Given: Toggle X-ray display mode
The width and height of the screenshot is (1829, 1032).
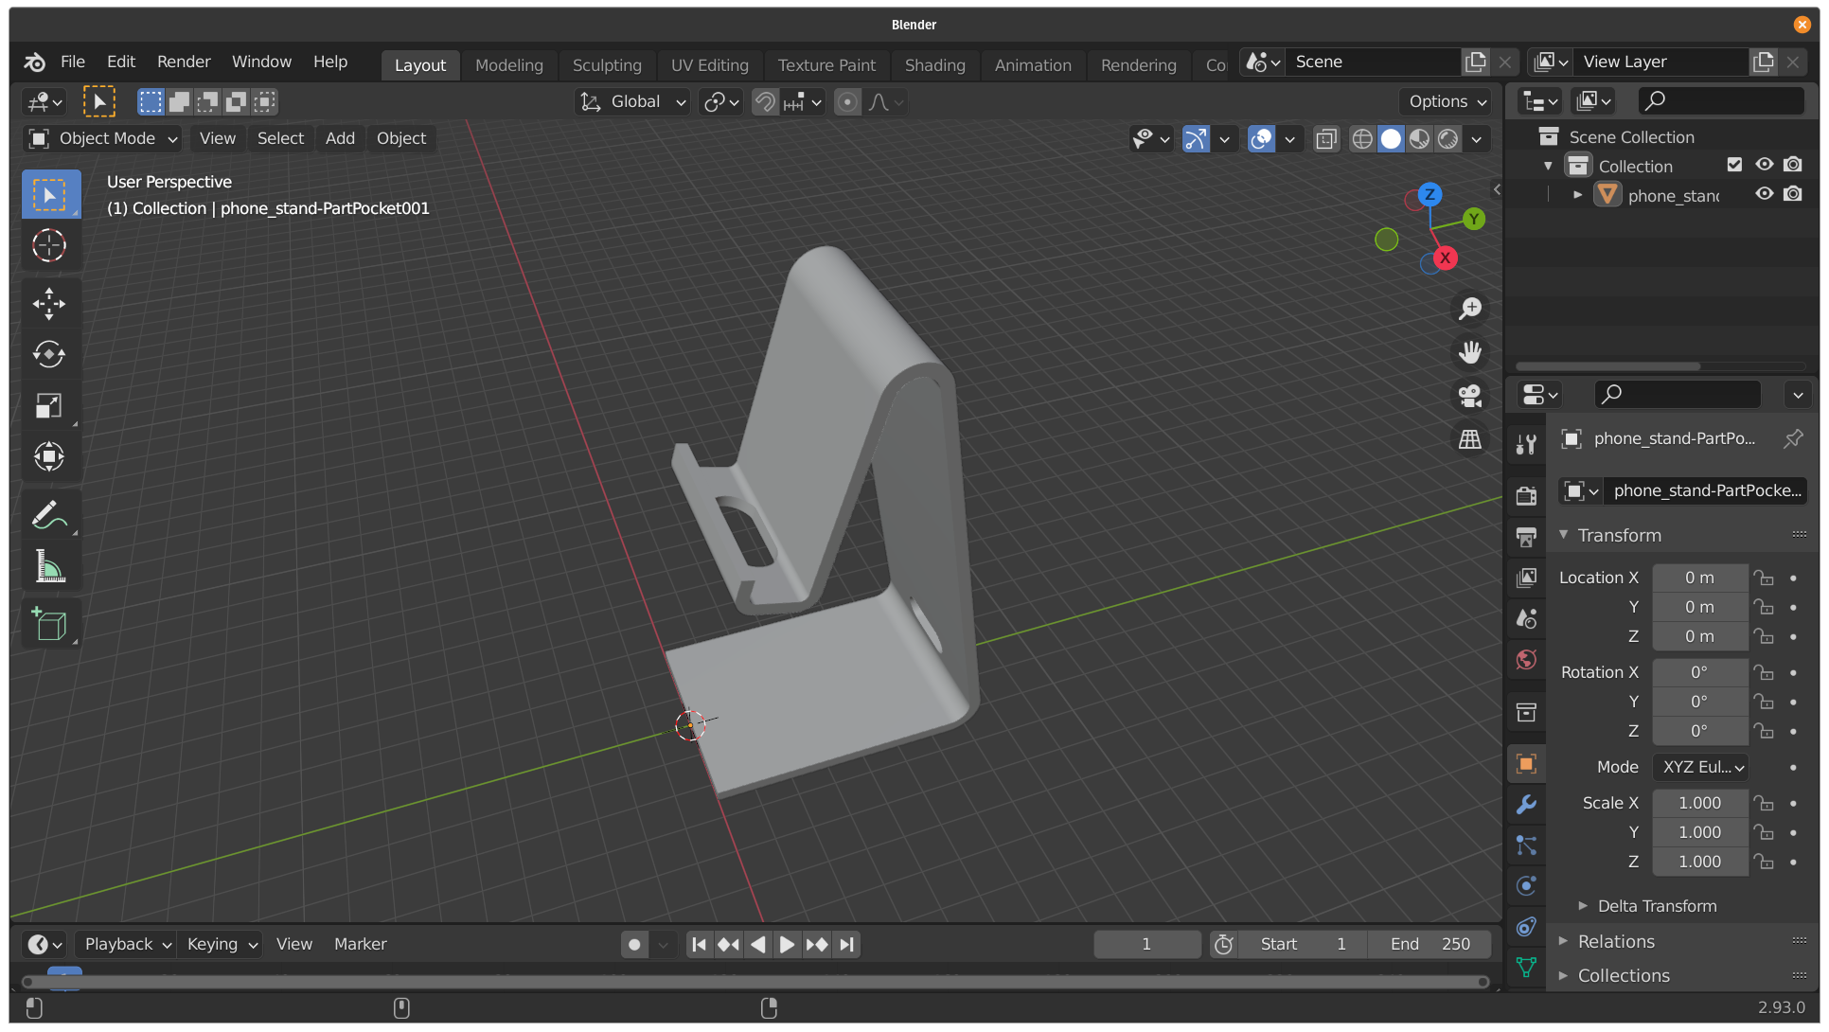Looking at the screenshot, I should click(1326, 139).
